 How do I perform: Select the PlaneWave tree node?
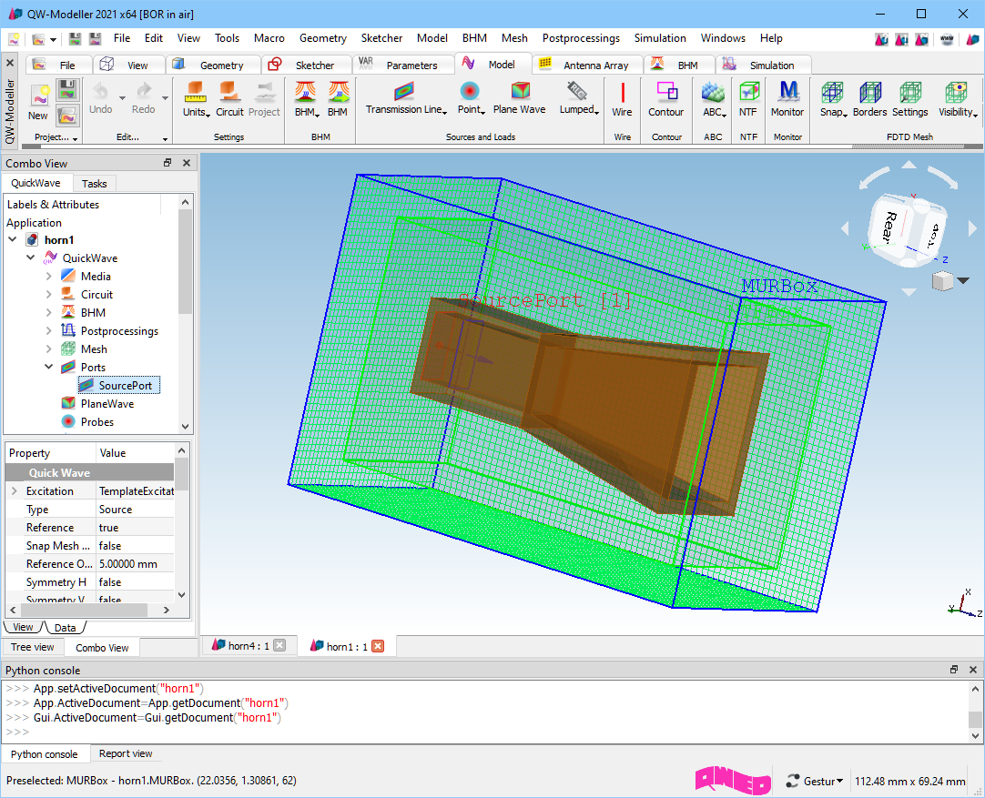[107, 404]
